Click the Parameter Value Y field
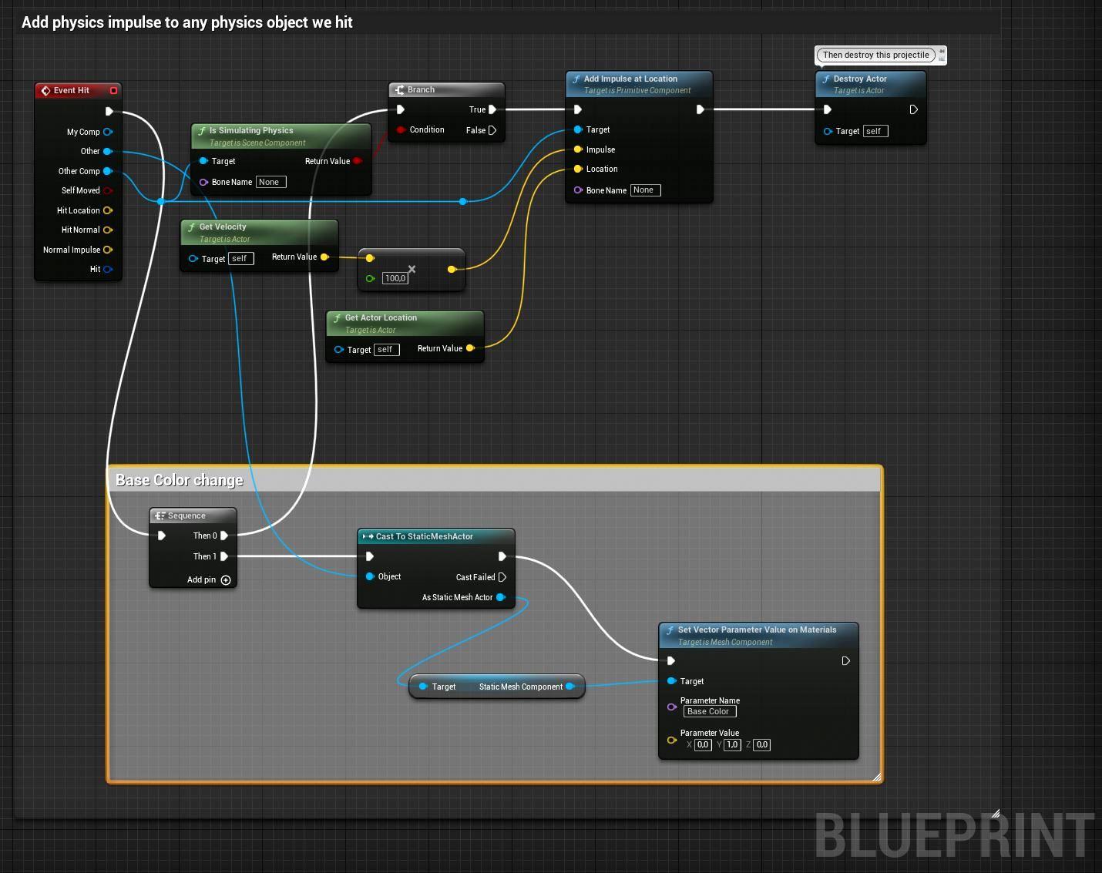The width and height of the screenshot is (1102, 873). (732, 744)
